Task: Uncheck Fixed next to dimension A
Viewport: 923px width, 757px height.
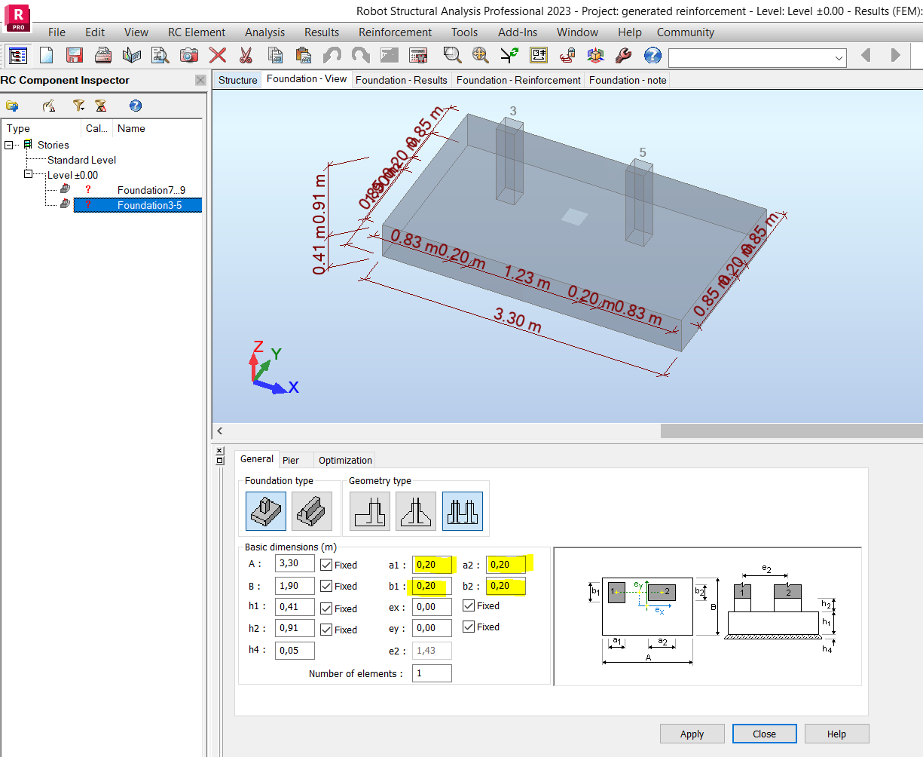Action: 327,563
